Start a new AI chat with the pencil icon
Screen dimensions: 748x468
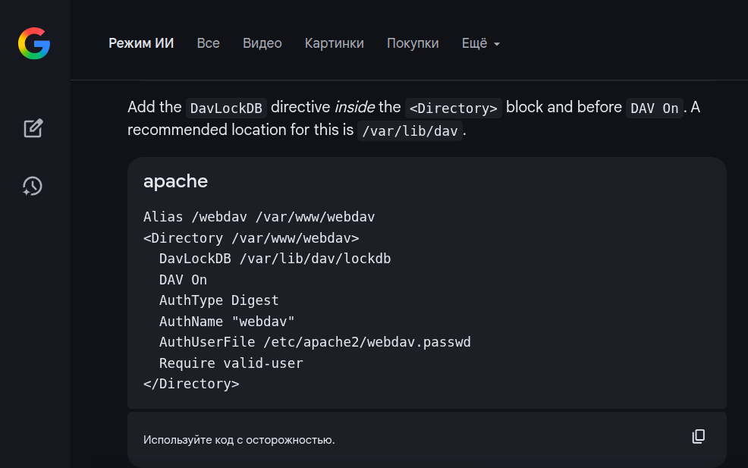click(33, 128)
